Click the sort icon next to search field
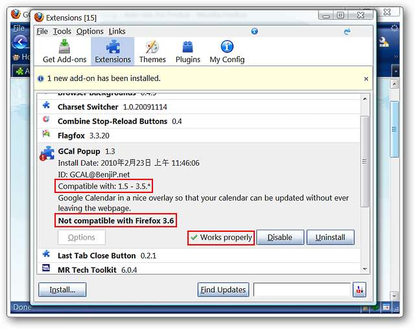The height and width of the screenshot is (329, 415). (x=359, y=290)
